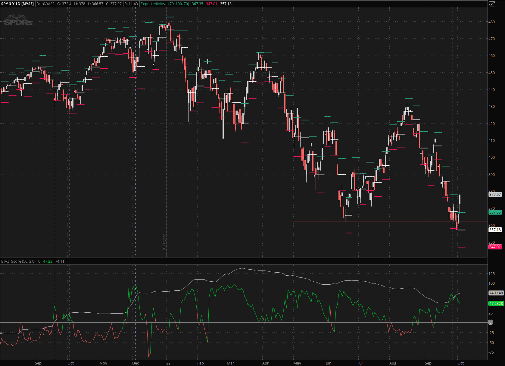Click the zero-level bubble on indicator axis
The width and height of the screenshot is (505, 366).
tap(491, 322)
